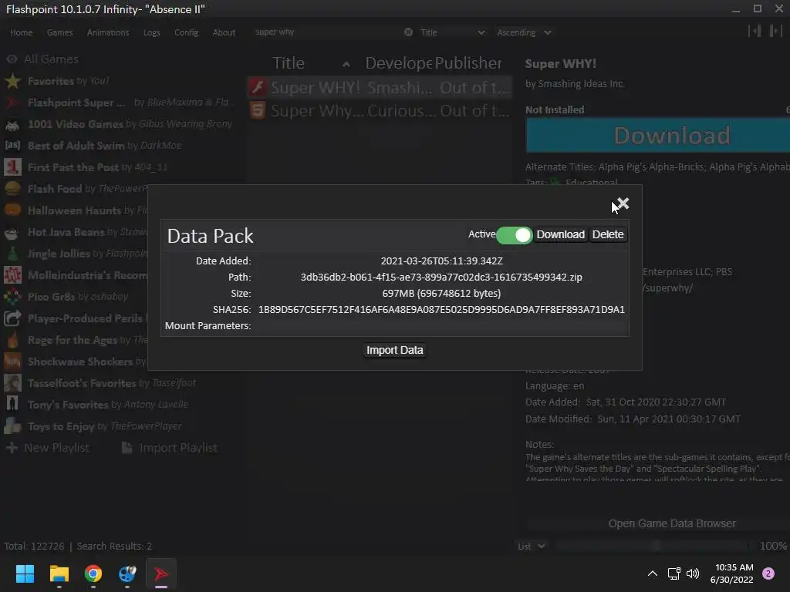Select the Super WHY! Flash game row
The width and height of the screenshot is (790, 592).
click(x=380, y=88)
